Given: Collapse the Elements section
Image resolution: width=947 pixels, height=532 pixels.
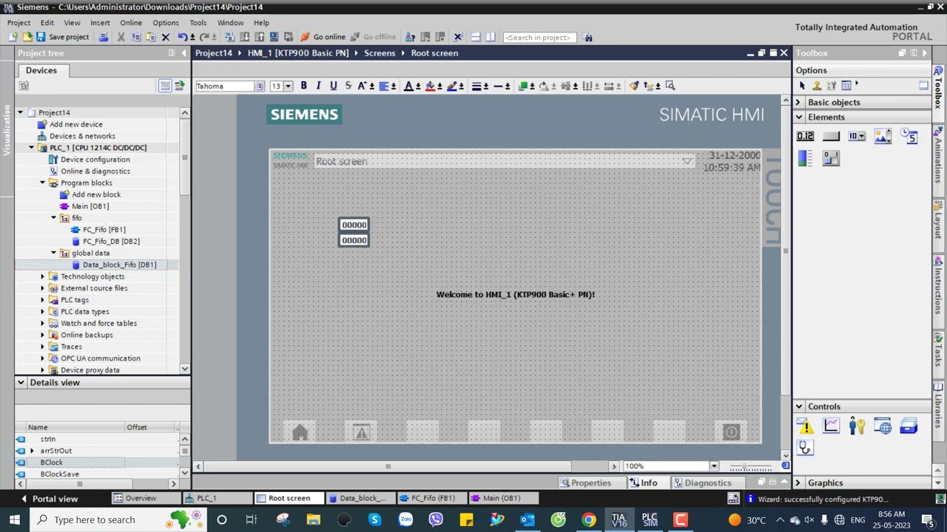Looking at the screenshot, I should tap(798, 117).
